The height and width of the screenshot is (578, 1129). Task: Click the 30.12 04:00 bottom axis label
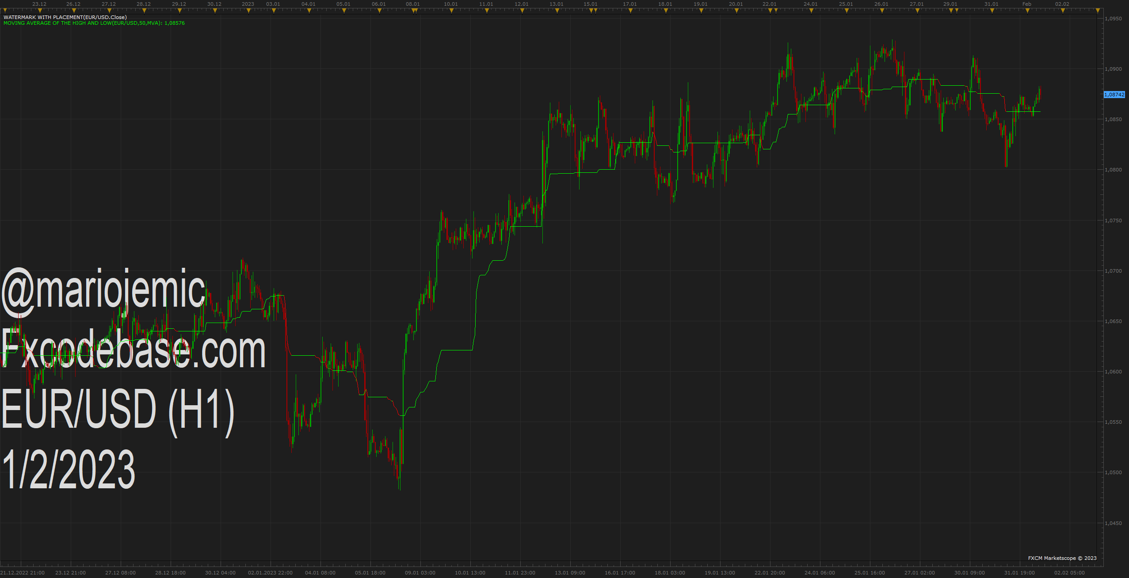coord(221,573)
